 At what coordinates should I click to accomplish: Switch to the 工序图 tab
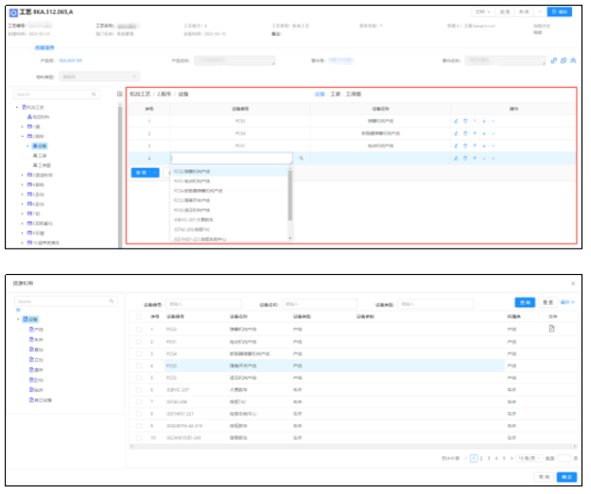[354, 94]
